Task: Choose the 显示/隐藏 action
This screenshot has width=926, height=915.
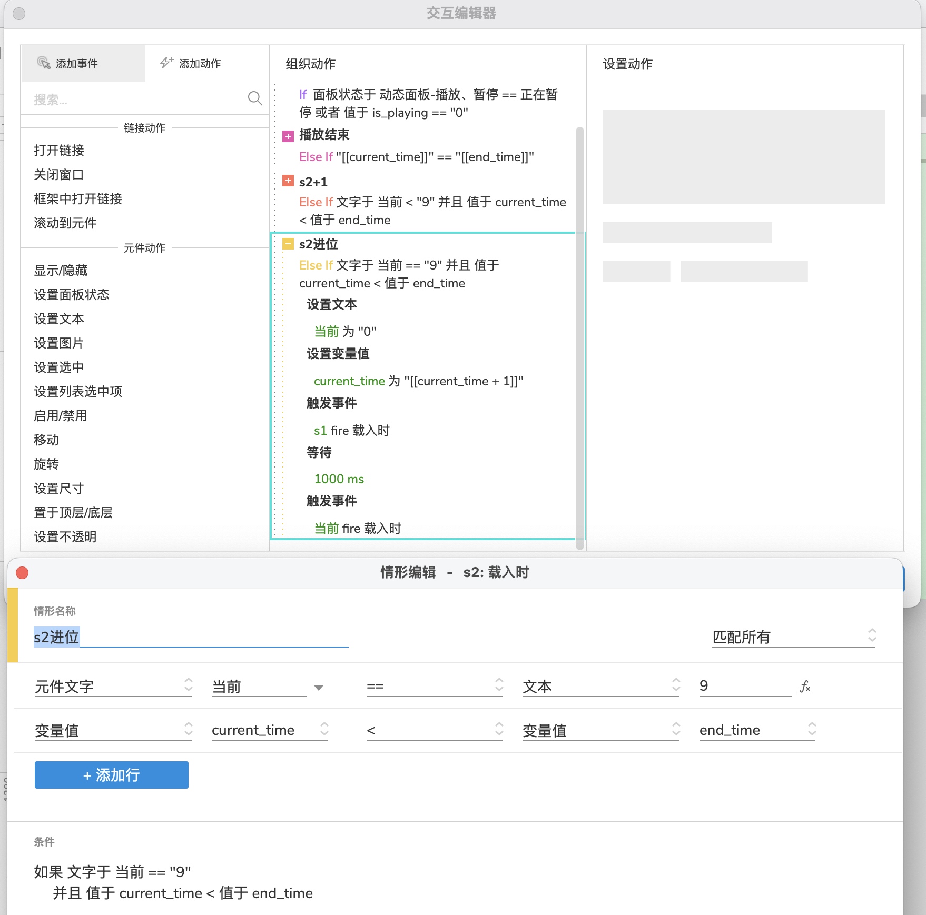Action: tap(61, 271)
